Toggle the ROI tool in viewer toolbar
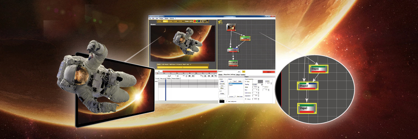Viewport: 418px width, 139px height. tap(182, 21)
